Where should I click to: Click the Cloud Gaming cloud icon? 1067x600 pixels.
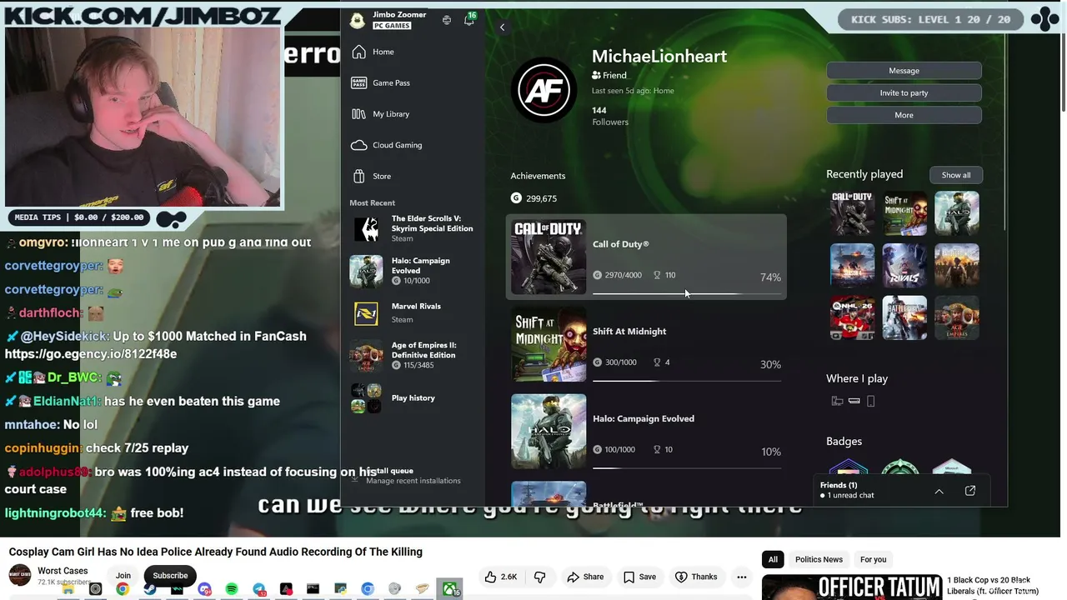358,145
